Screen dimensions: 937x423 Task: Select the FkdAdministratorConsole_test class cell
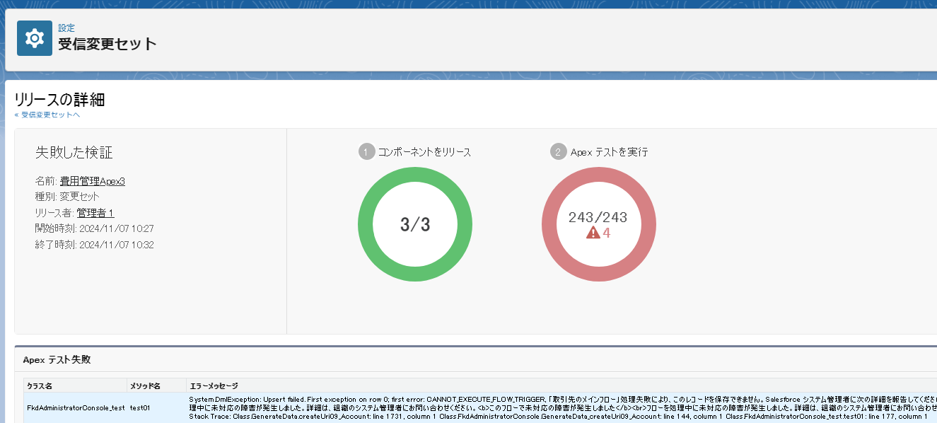(x=76, y=408)
